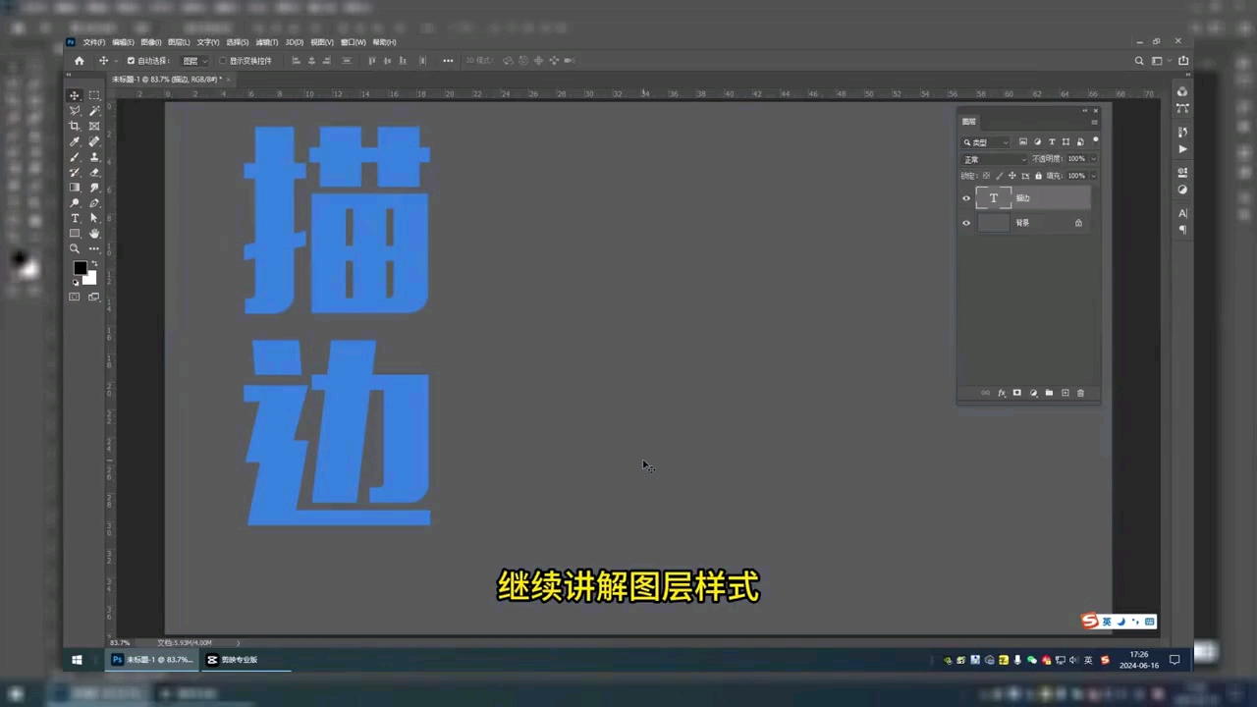Select the Horizontal Type tool
1257x707 pixels.
click(x=75, y=217)
